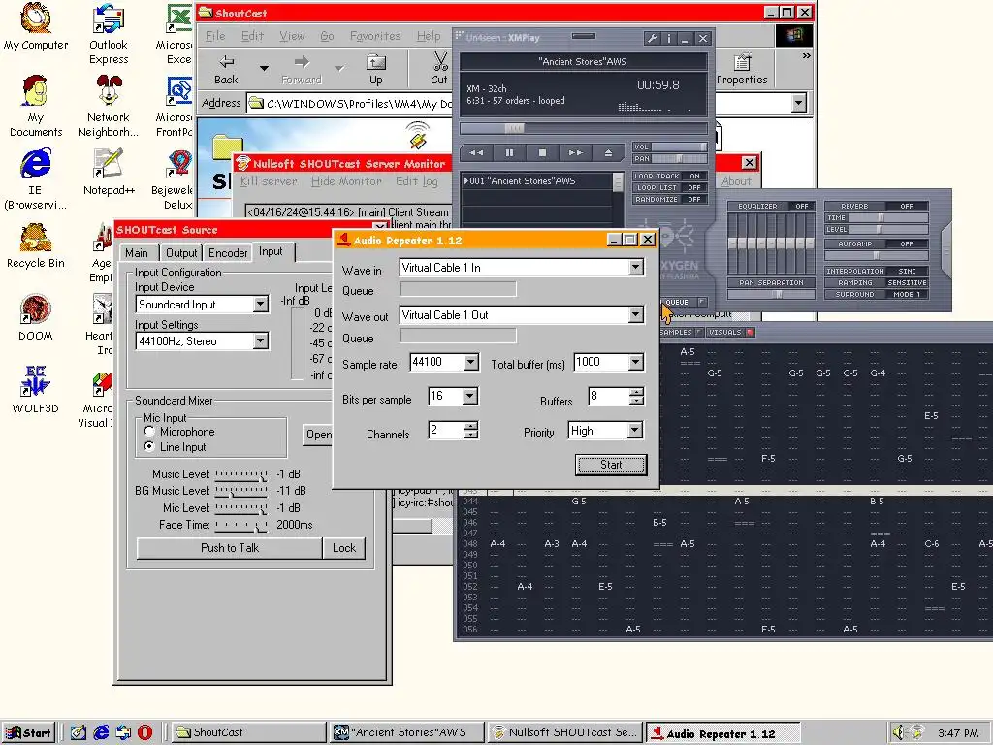
Task: Open My Documents desktop icon
Action: click(x=36, y=107)
